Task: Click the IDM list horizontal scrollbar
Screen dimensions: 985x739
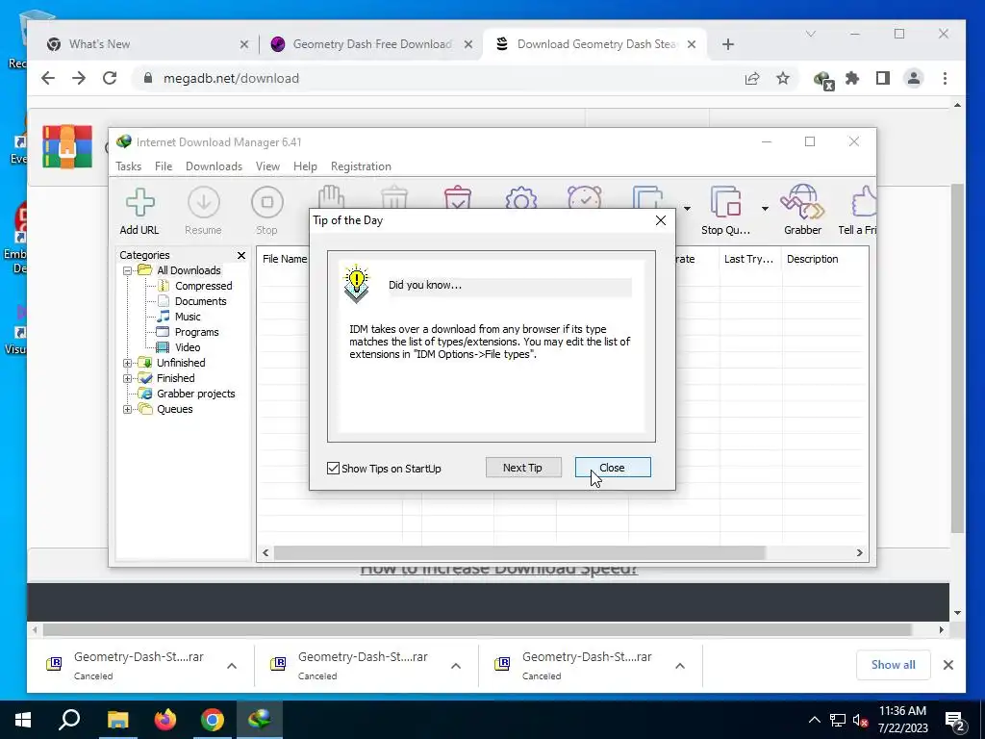Action: (519, 553)
